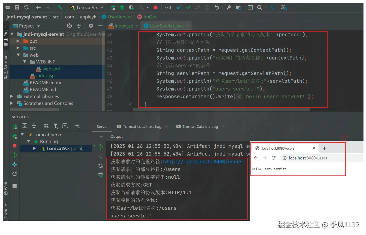
Task: Click the green Debug bug icon in toolbar
Action: [122, 8]
